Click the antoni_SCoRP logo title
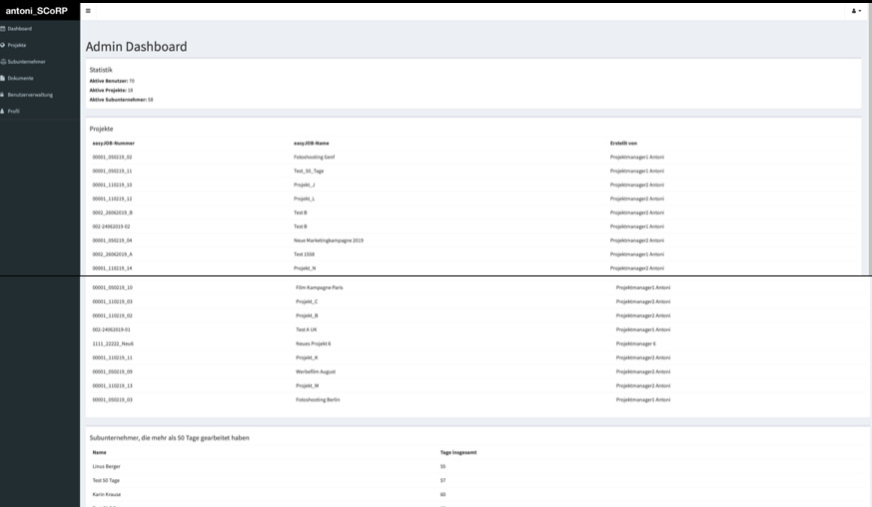The width and height of the screenshot is (872, 507). tap(39, 10)
